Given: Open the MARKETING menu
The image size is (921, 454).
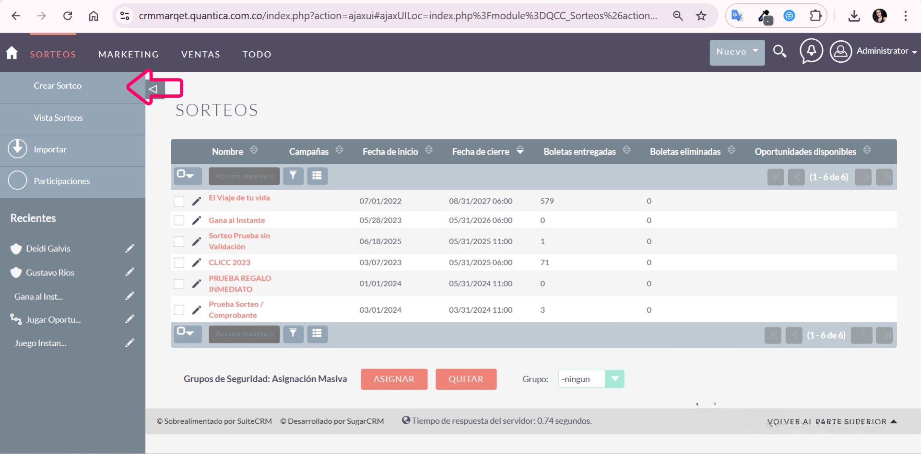Looking at the screenshot, I should (x=129, y=55).
